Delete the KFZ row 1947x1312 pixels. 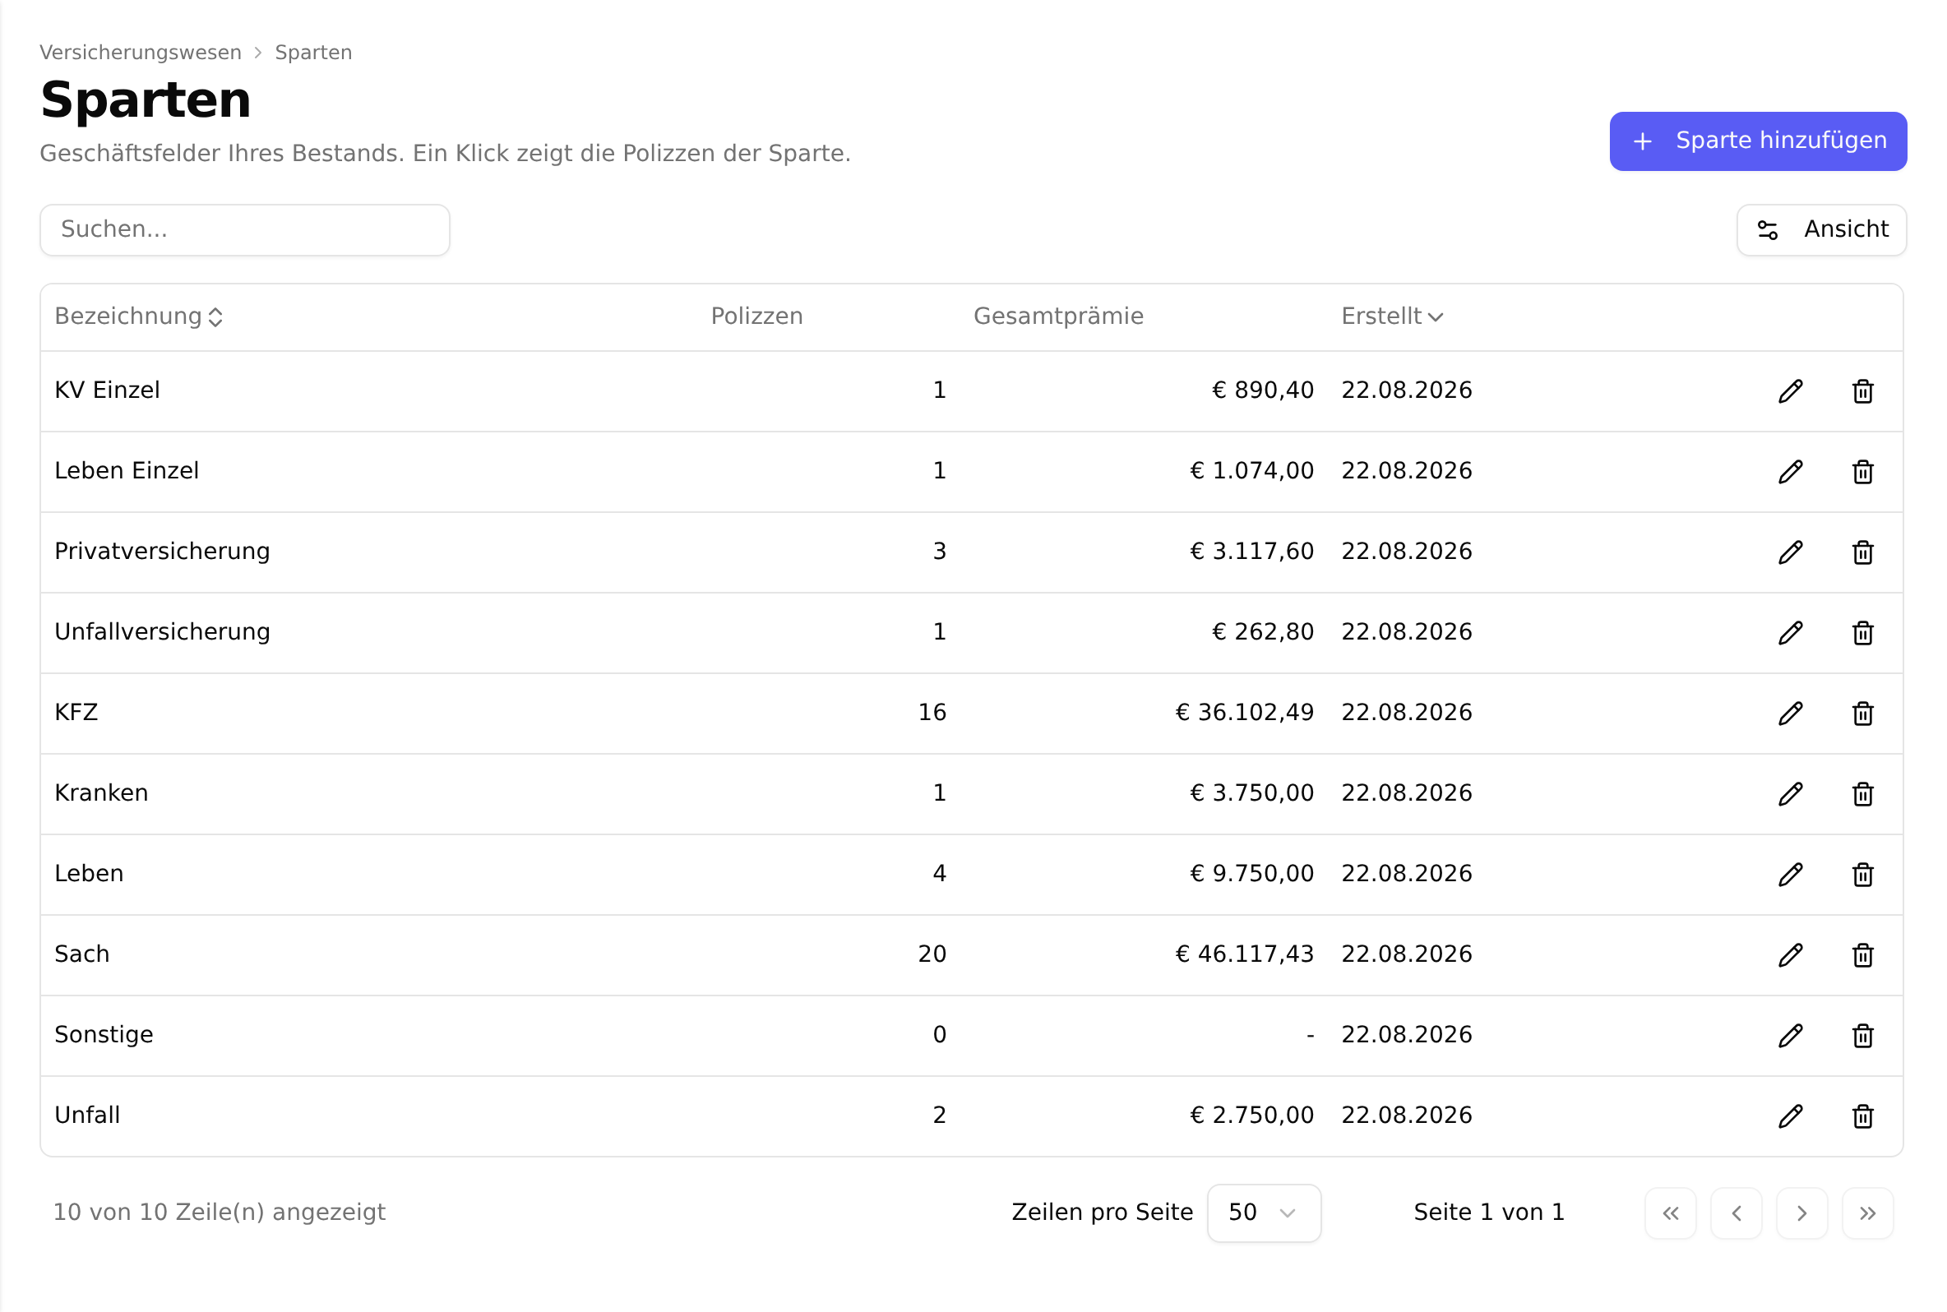[1862, 713]
